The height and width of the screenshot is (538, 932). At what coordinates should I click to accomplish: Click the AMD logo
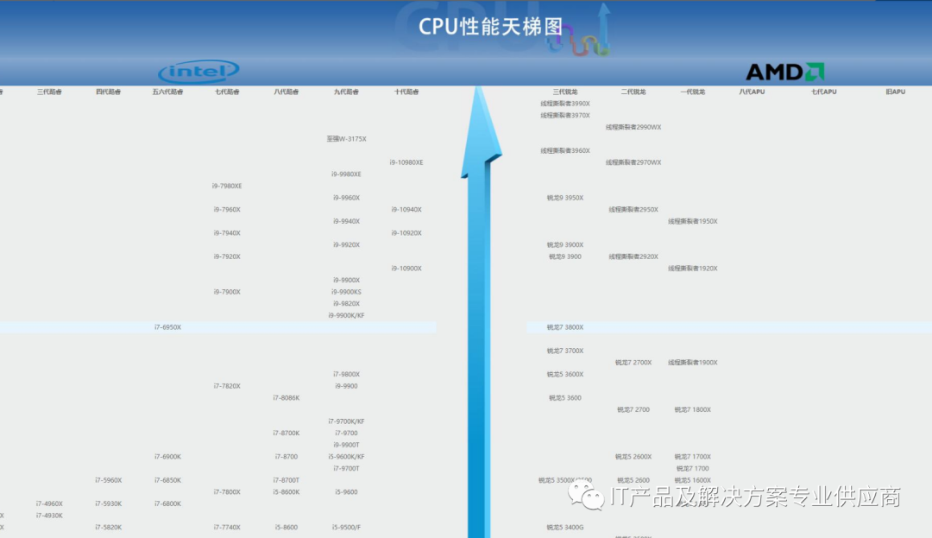click(x=784, y=72)
